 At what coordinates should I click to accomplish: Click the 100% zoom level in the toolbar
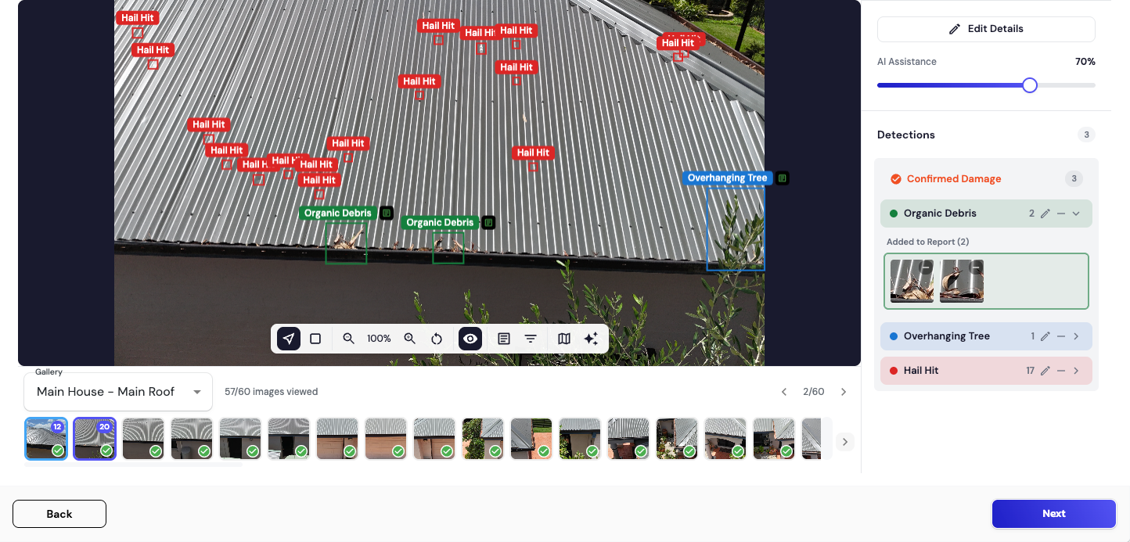pyautogui.click(x=379, y=339)
